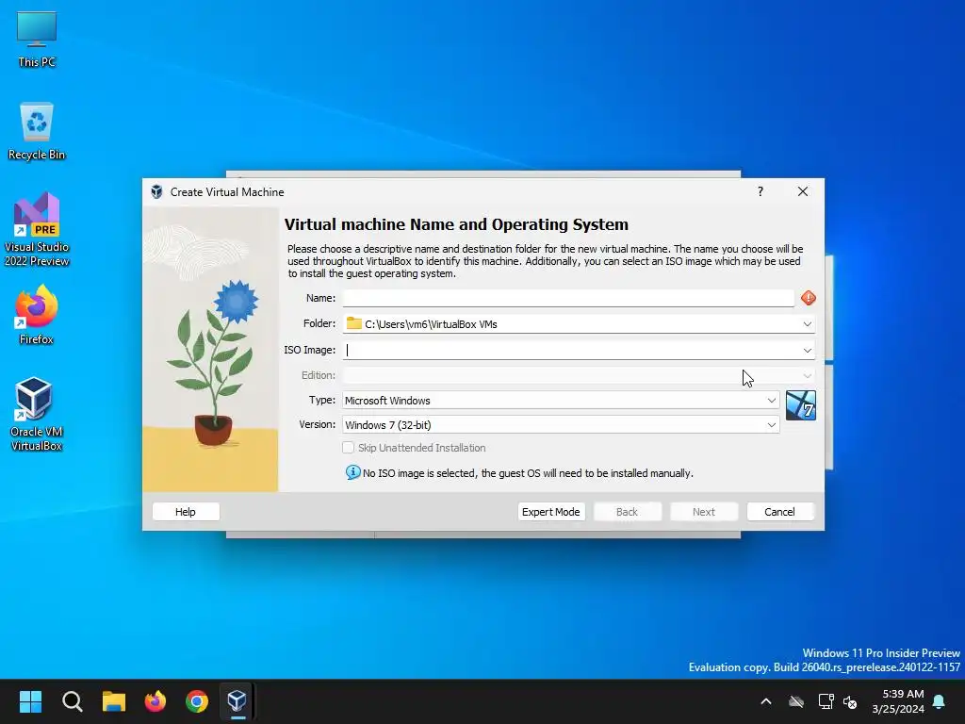Expand the ISO Image dropdown arrow

click(807, 350)
